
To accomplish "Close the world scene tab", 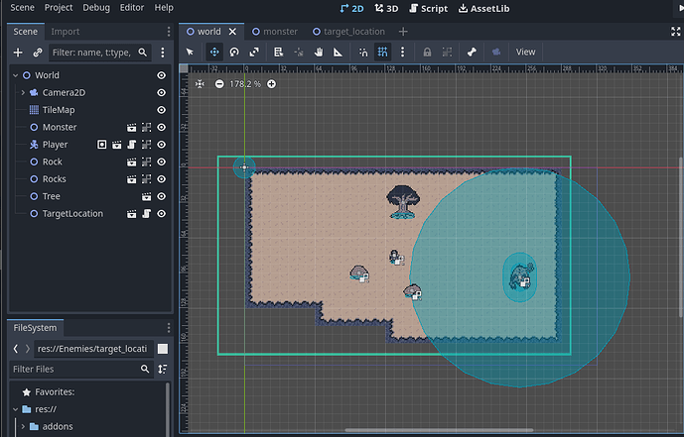I will pyautogui.click(x=233, y=32).
